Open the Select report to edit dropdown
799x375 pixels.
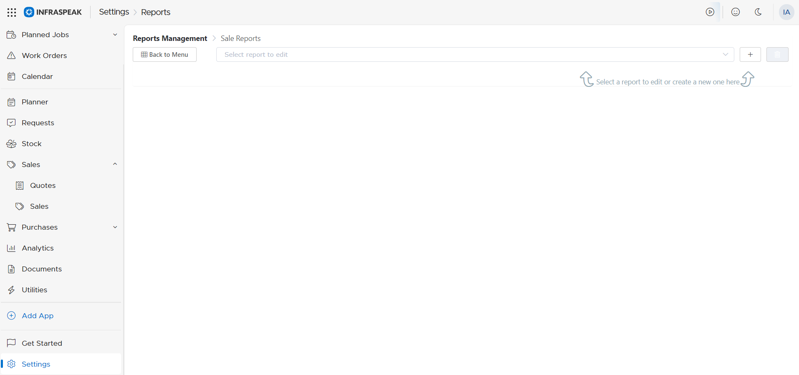click(475, 55)
